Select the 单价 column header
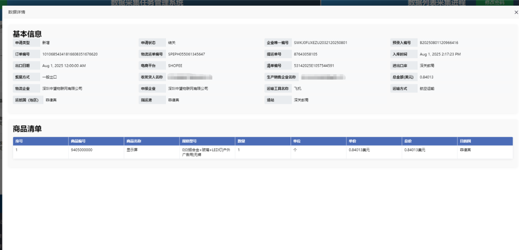Viewport: 519px width, 250px height. point(353,141)
